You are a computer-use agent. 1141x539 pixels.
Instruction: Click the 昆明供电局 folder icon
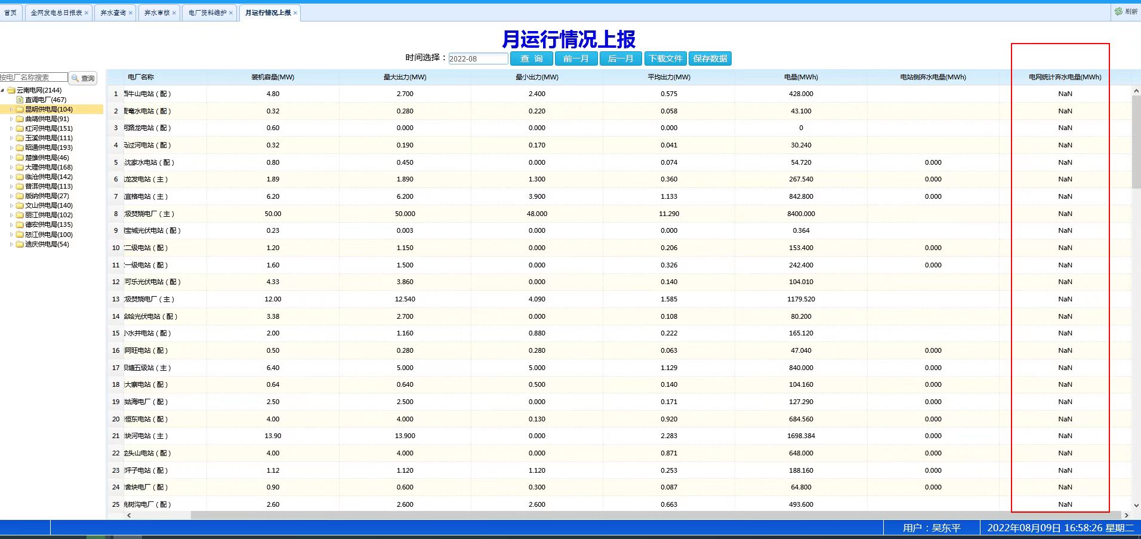(x=20, y=109)
